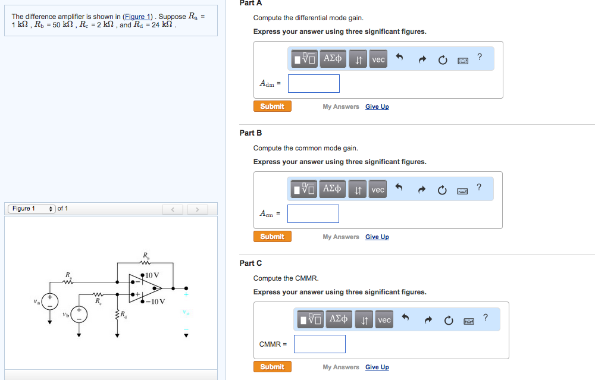Image resolution: width=595 pixels, height=380 pixels.
Task: Click the vec button in Part B toolbar
Action: (x=377, y=189)
